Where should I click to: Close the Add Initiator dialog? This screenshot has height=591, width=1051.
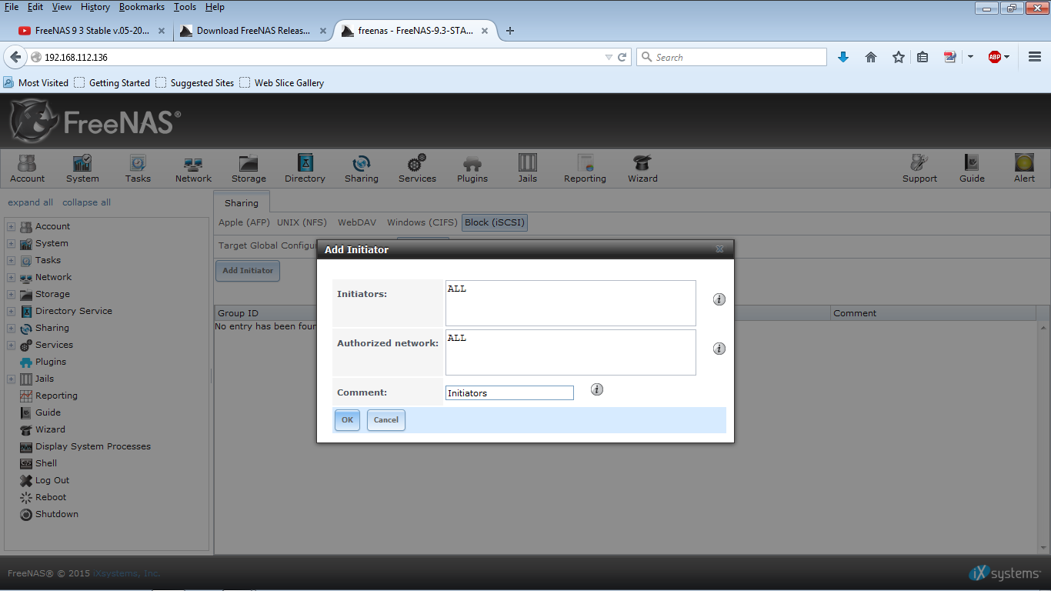tap(719, 249)
